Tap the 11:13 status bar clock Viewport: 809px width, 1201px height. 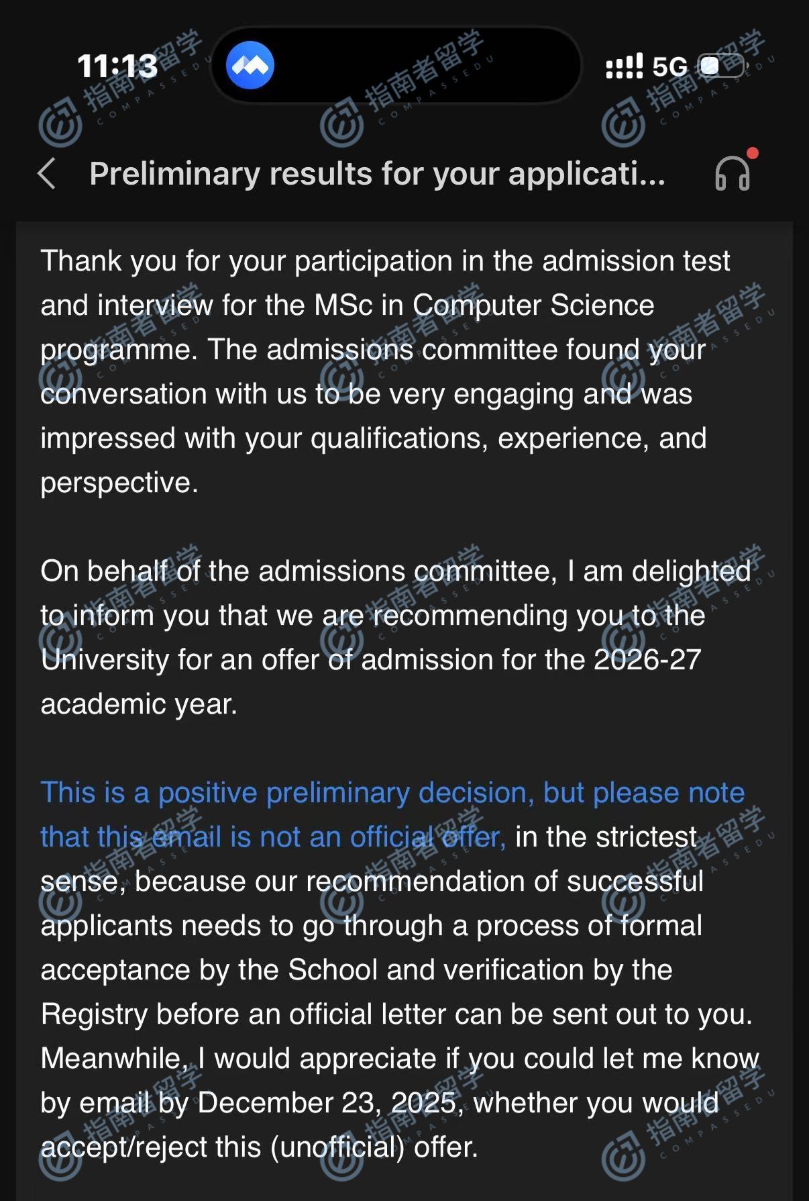(117, 66)
